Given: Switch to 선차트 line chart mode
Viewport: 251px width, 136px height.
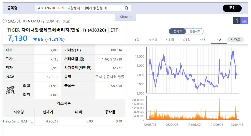Looking at the screenshot, I should point(178,31).
